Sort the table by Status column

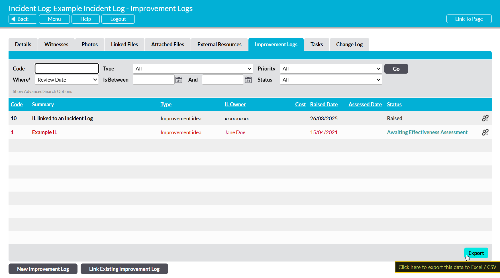click(x=394, y=104)
